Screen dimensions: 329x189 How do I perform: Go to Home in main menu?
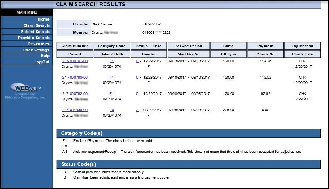(x=43, y=19)
